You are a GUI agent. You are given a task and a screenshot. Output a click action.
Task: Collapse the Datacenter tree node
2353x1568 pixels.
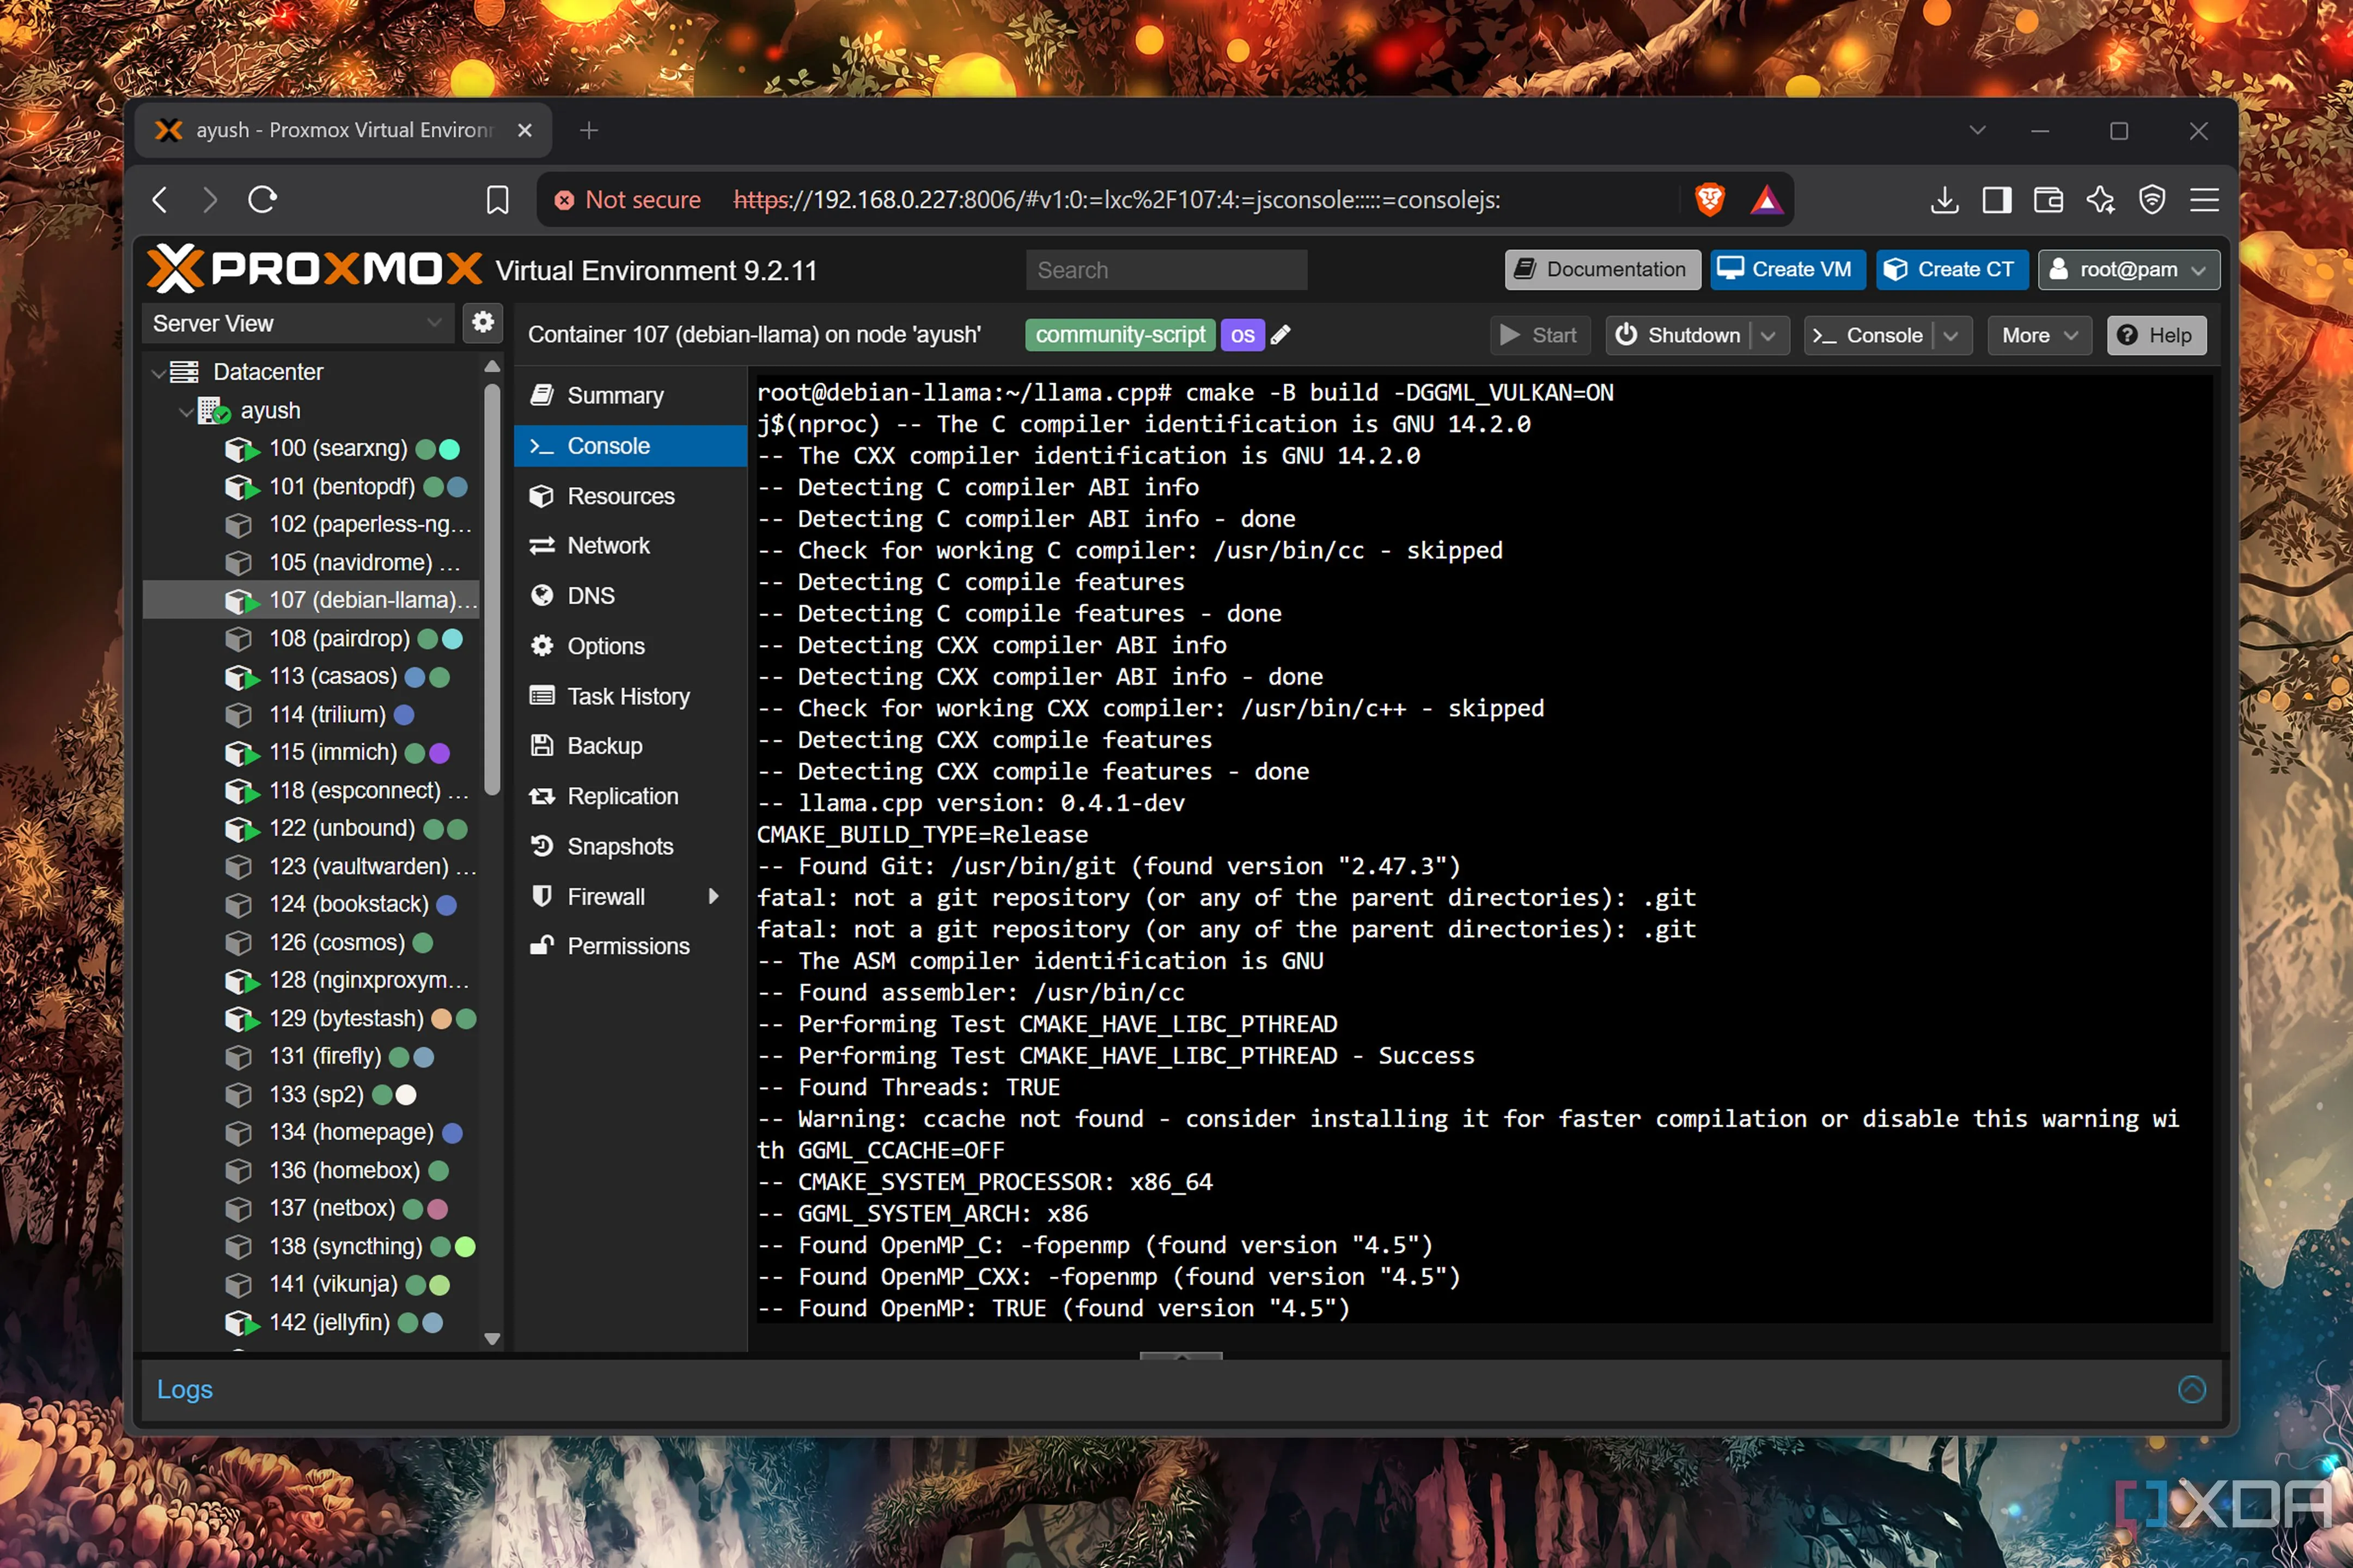[158, 373]
